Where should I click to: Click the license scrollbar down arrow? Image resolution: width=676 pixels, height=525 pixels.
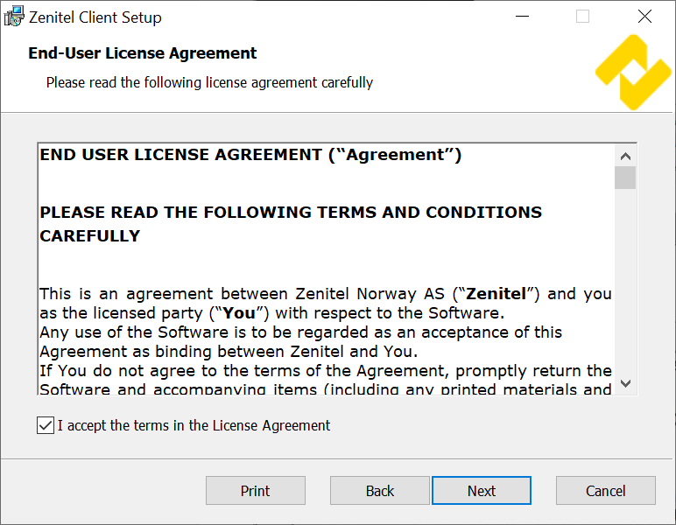click(625, 383)
